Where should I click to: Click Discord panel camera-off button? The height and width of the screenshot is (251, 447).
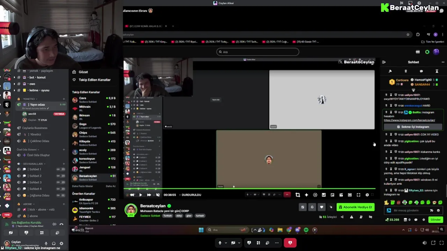click(11, 233)
